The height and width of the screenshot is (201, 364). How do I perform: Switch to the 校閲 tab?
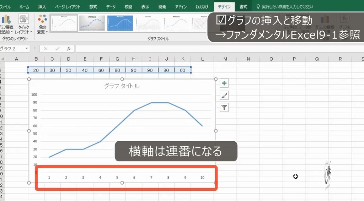128,7
